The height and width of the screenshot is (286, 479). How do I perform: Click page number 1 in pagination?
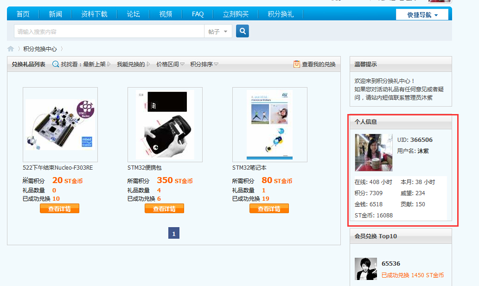[174, 233]
